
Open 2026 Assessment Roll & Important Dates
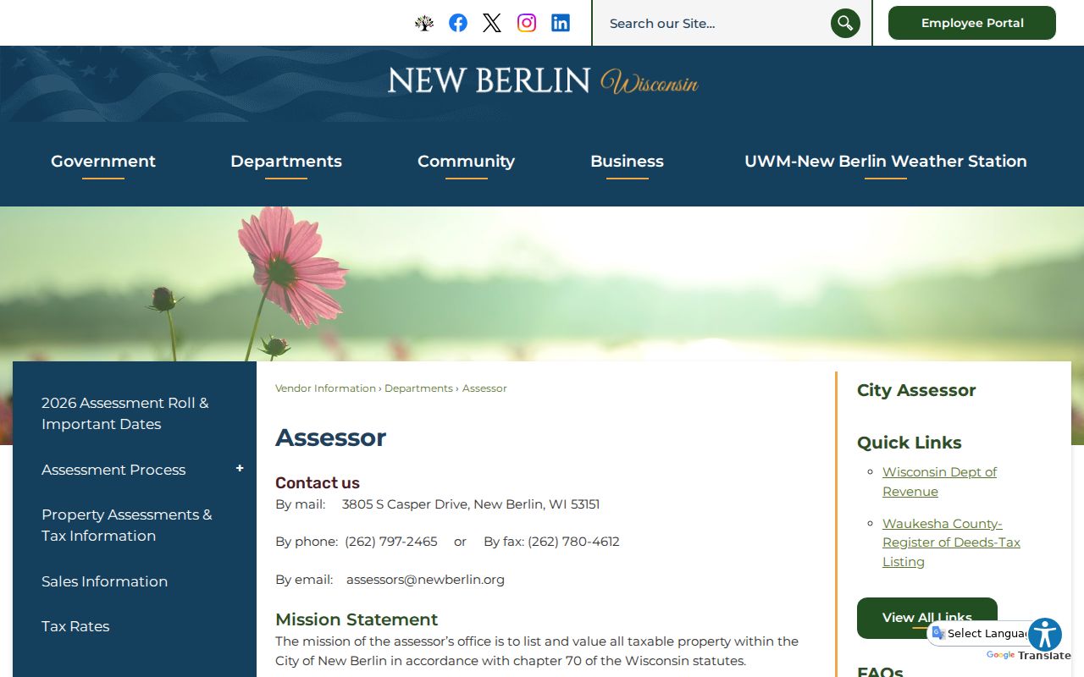tap(125, 413)
